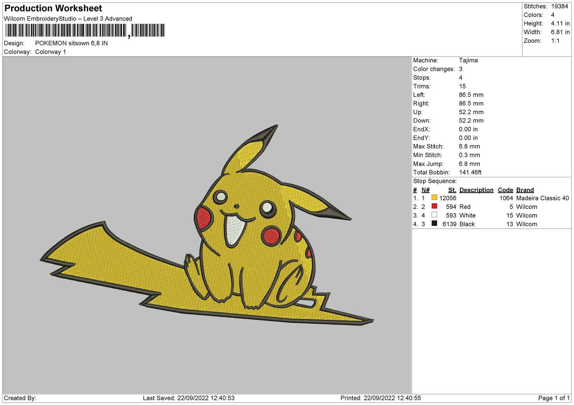574x405 pixels.
Task: Click the 'N#' column header
Action: pyautogui.click(x=425, y=190)
